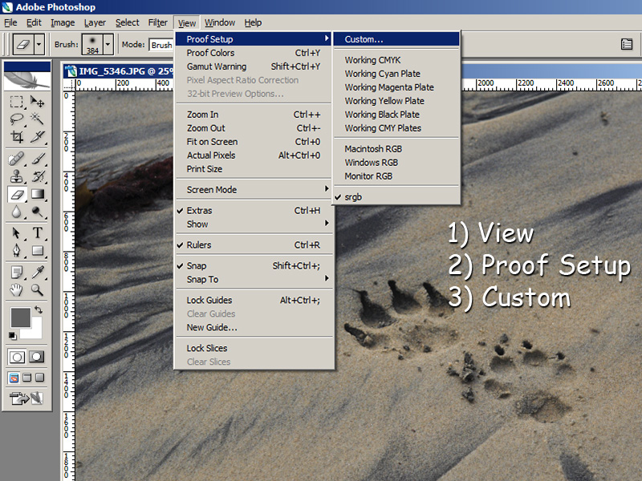Open the Eraser tool preset picker arrow
The width and height of the screenshot is (642, 481).
coord(39,44)
